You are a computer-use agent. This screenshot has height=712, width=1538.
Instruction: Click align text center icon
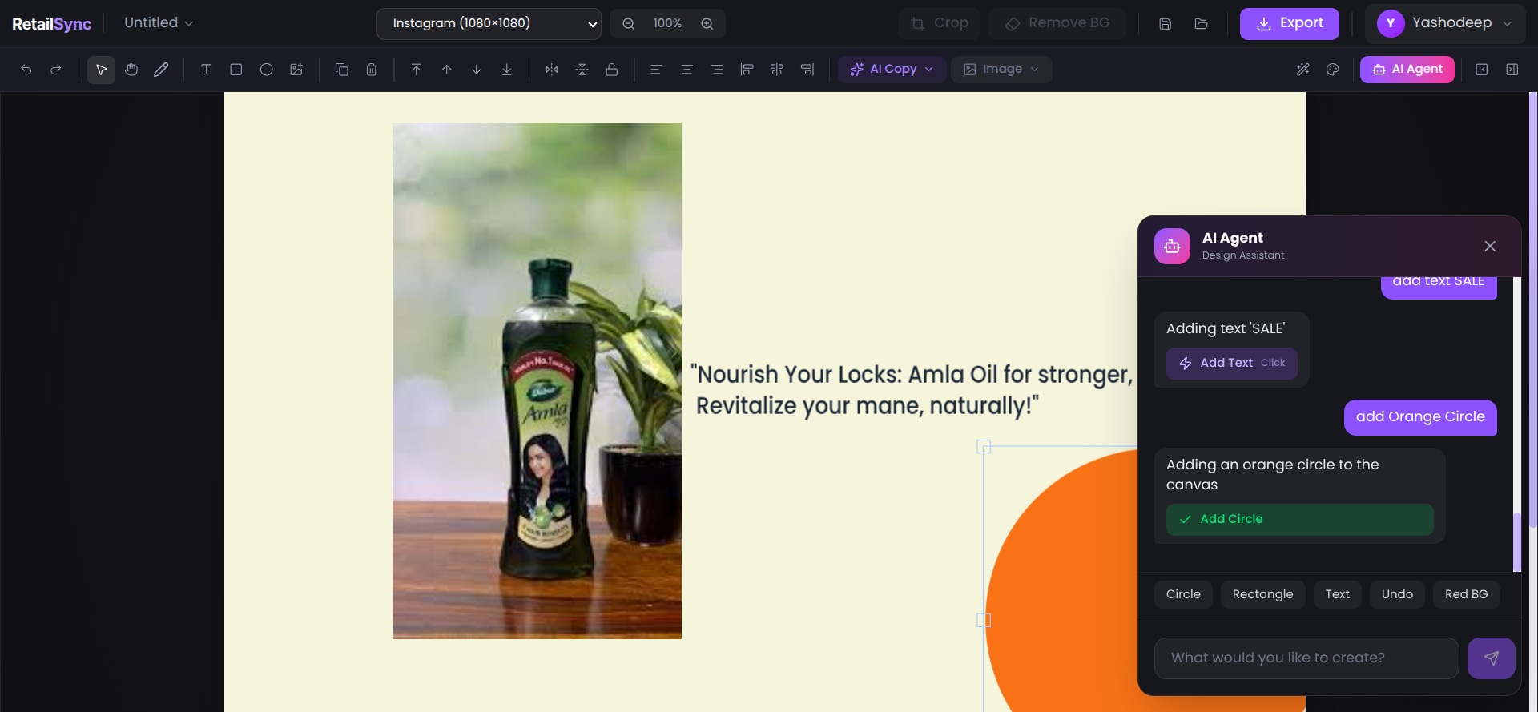point(686,70)
